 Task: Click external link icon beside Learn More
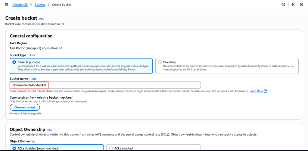[x=265, y=91]
